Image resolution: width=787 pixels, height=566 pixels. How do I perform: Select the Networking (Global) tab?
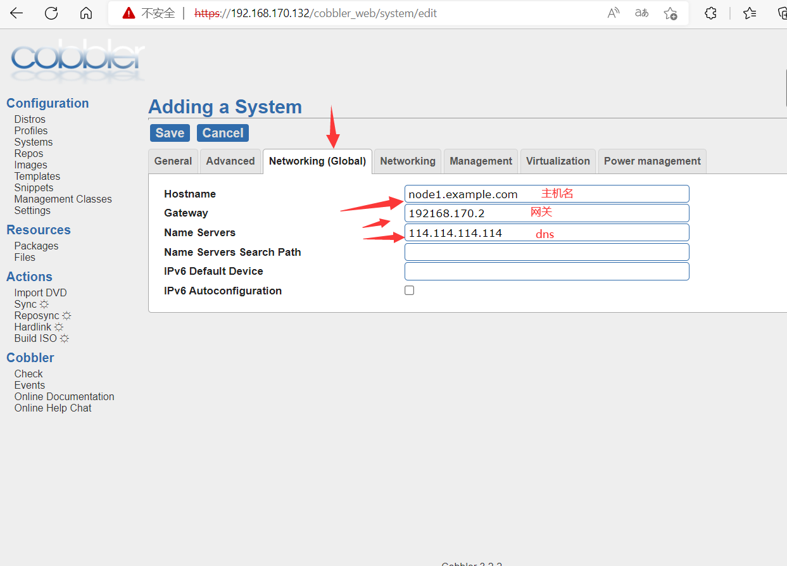pos(317,161)
